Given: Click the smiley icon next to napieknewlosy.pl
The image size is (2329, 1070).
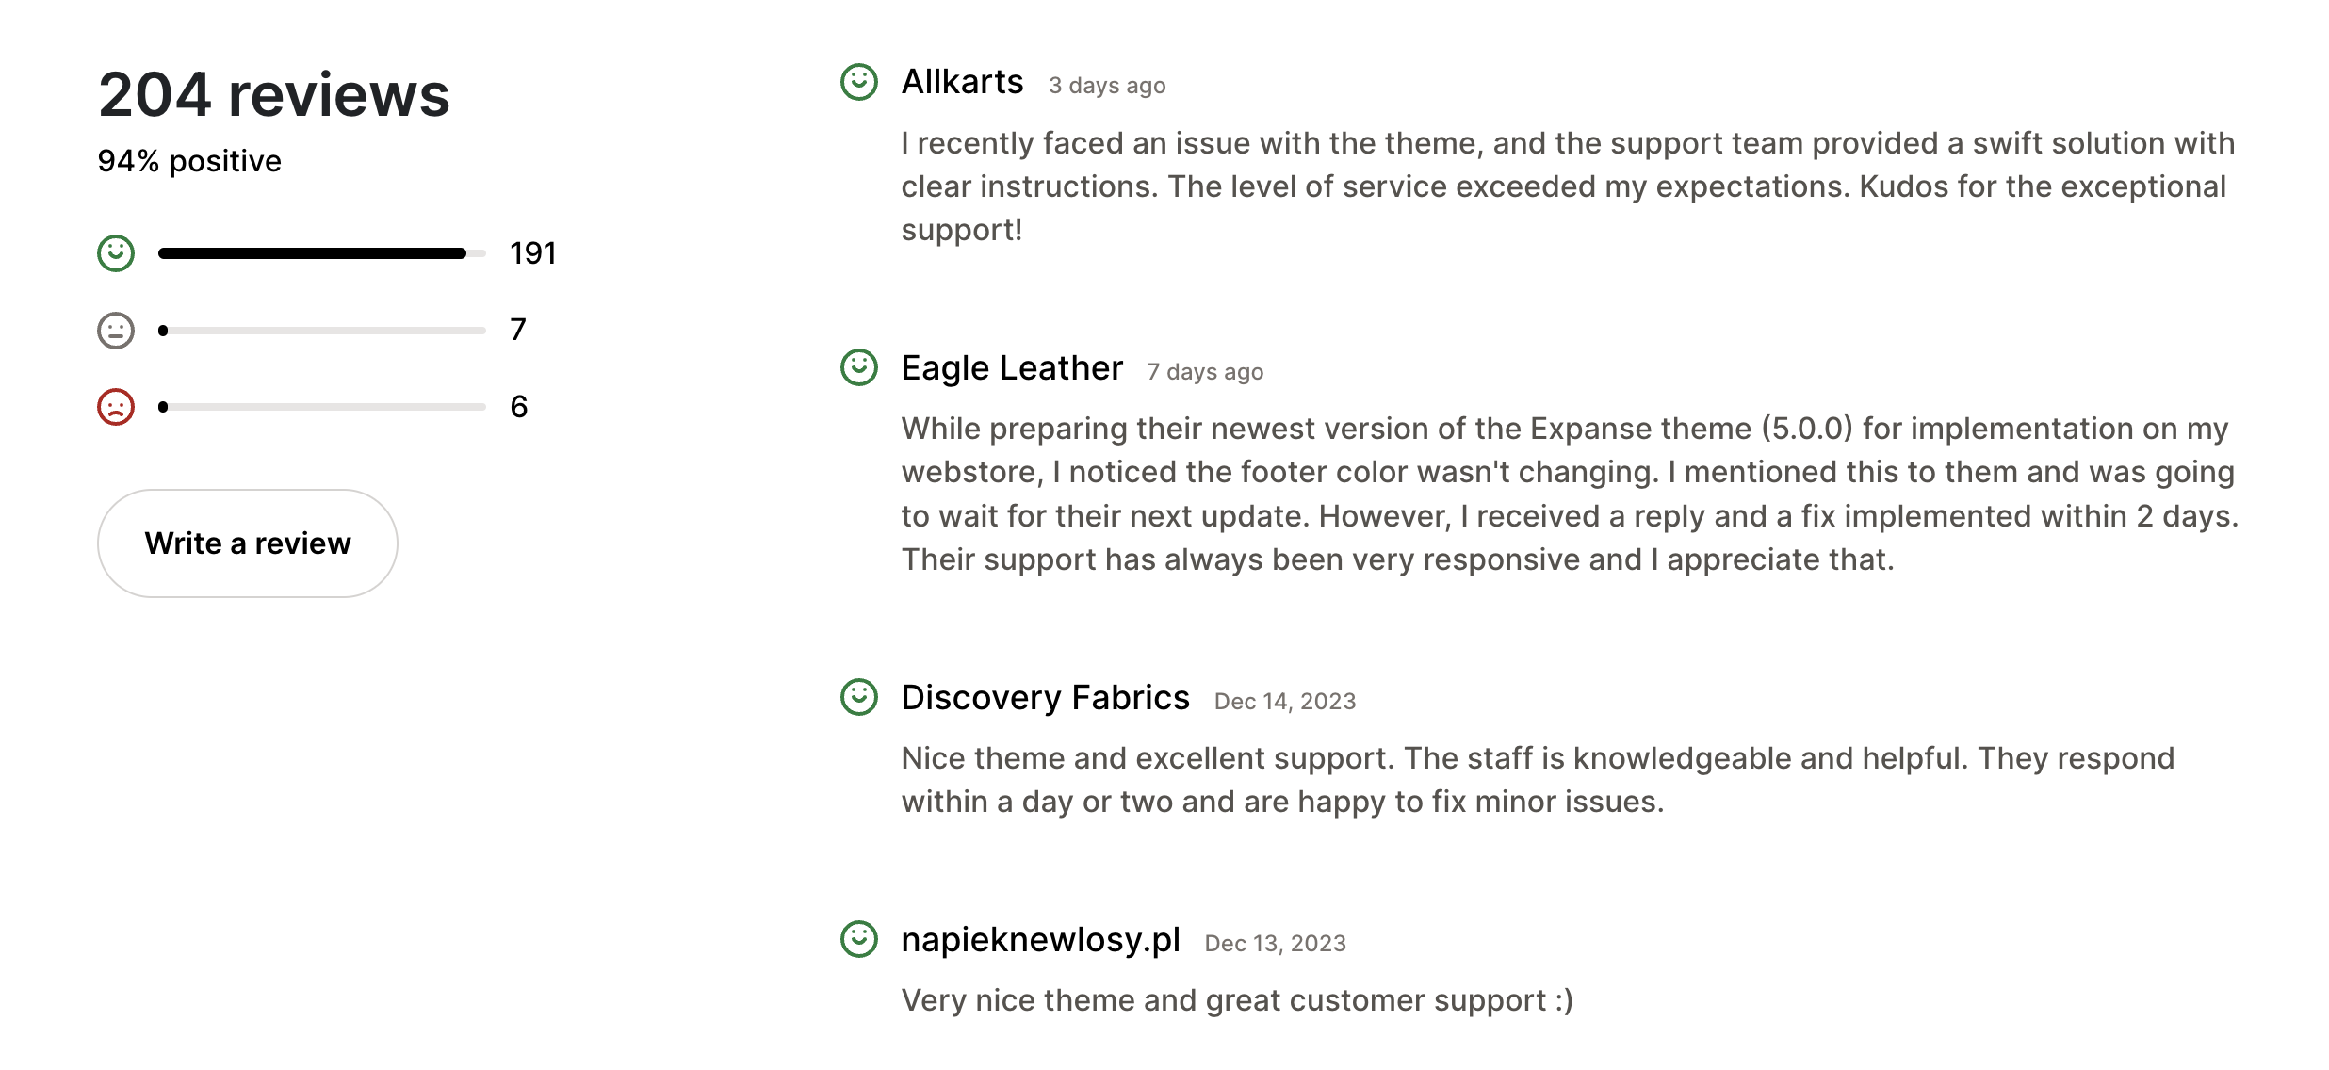Looking at the screenshot, I should pyautogui.click(x=860, y=939).
